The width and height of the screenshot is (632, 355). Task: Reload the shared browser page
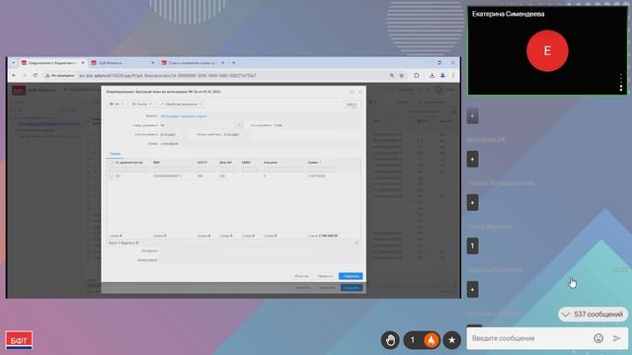pyautogui.click(x=36, y=75)
